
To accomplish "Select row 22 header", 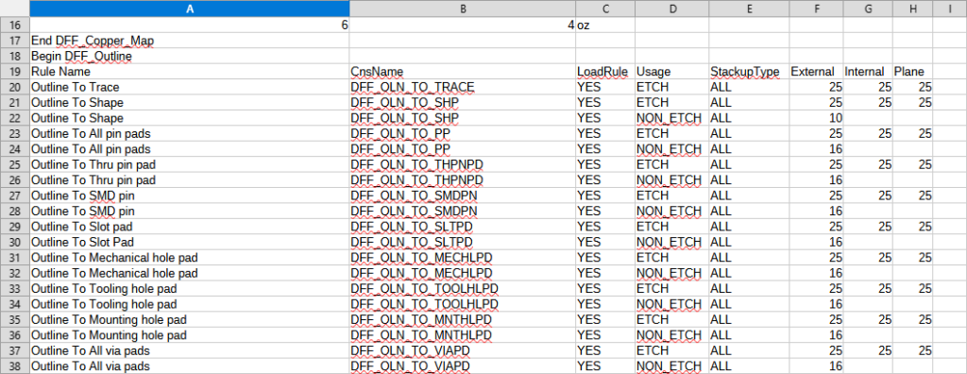I will click(15, 118).
